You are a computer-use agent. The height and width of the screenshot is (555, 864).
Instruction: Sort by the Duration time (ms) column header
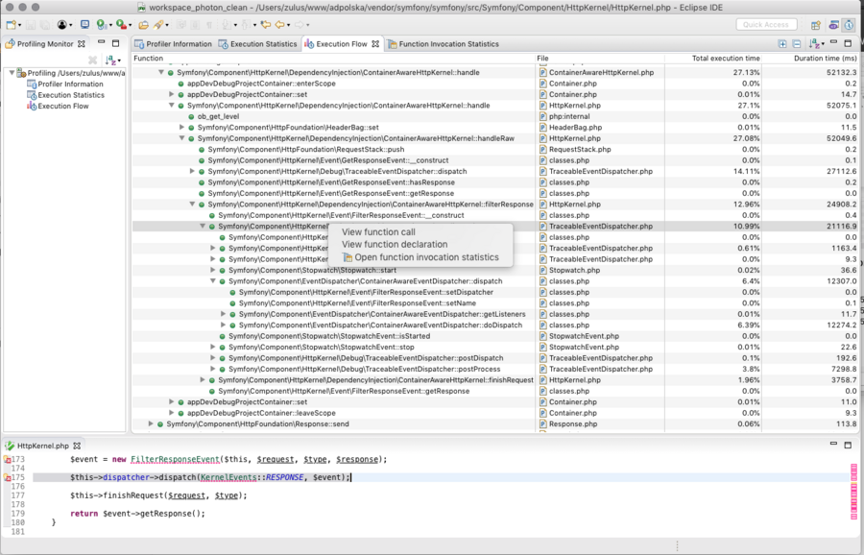[825, 58]
